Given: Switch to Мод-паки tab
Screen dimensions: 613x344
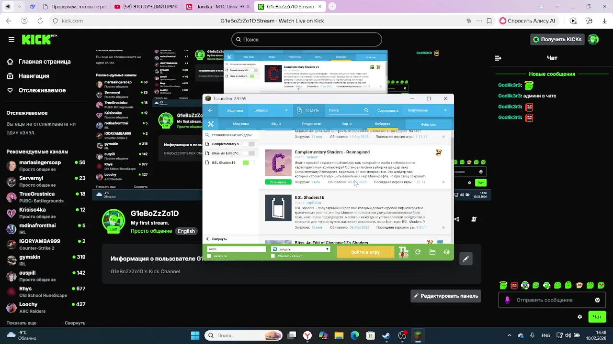Looking at the screenshot, I should [x=241, y=124].
